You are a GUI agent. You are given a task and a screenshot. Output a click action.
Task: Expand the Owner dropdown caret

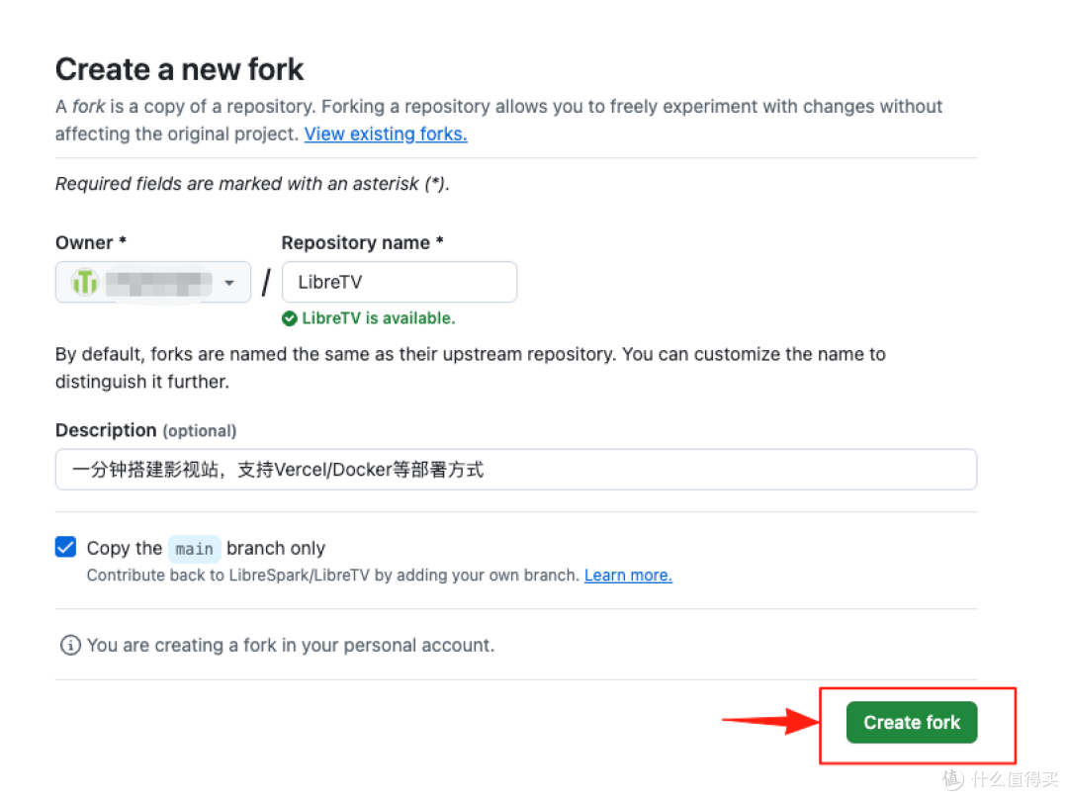(x=229, y=284)
